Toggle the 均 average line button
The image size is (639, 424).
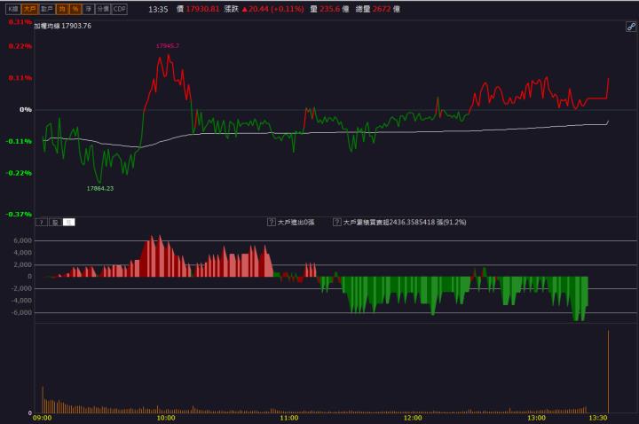63,8
